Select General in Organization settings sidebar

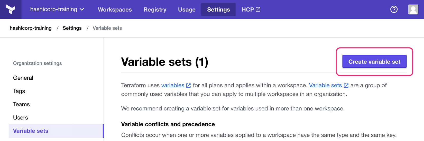point(23,78)
